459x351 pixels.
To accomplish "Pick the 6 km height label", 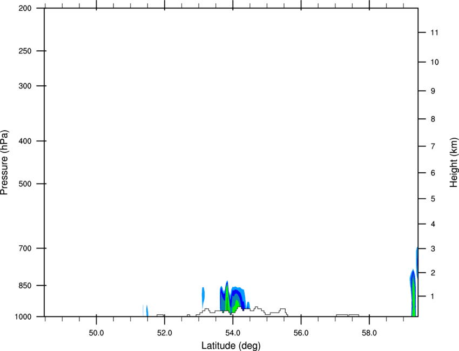I will [433, 173].
